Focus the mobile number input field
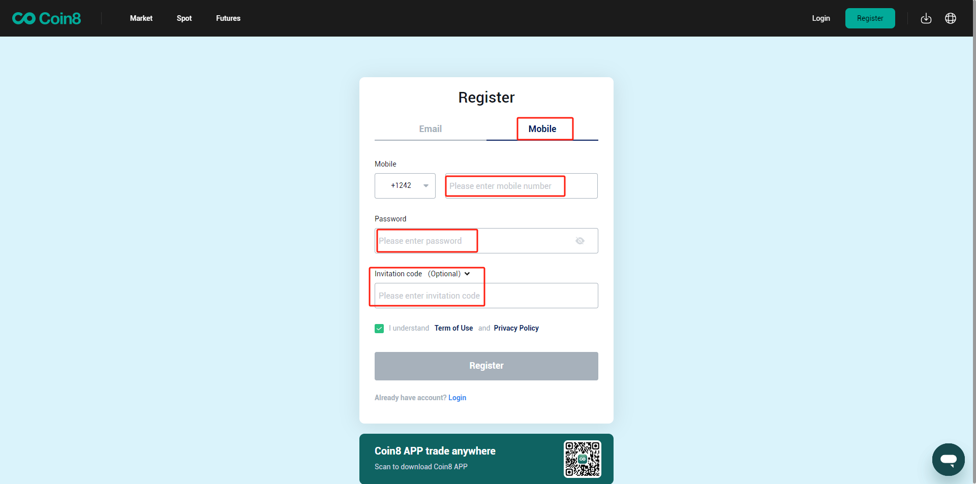 (x=521, y=186)
